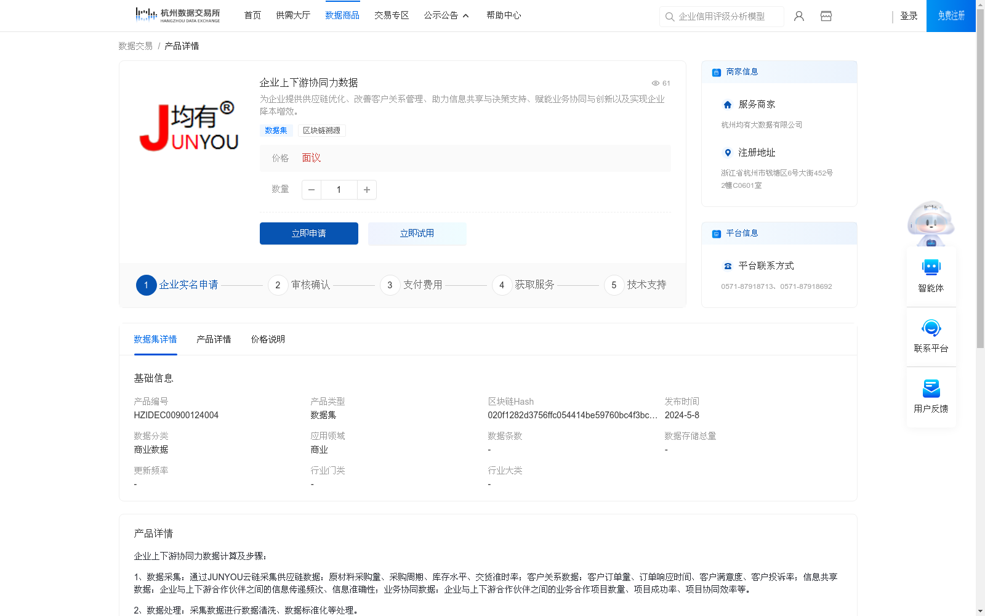Select step 2 审核确认

pyautogui.click(x=299, y=285)
